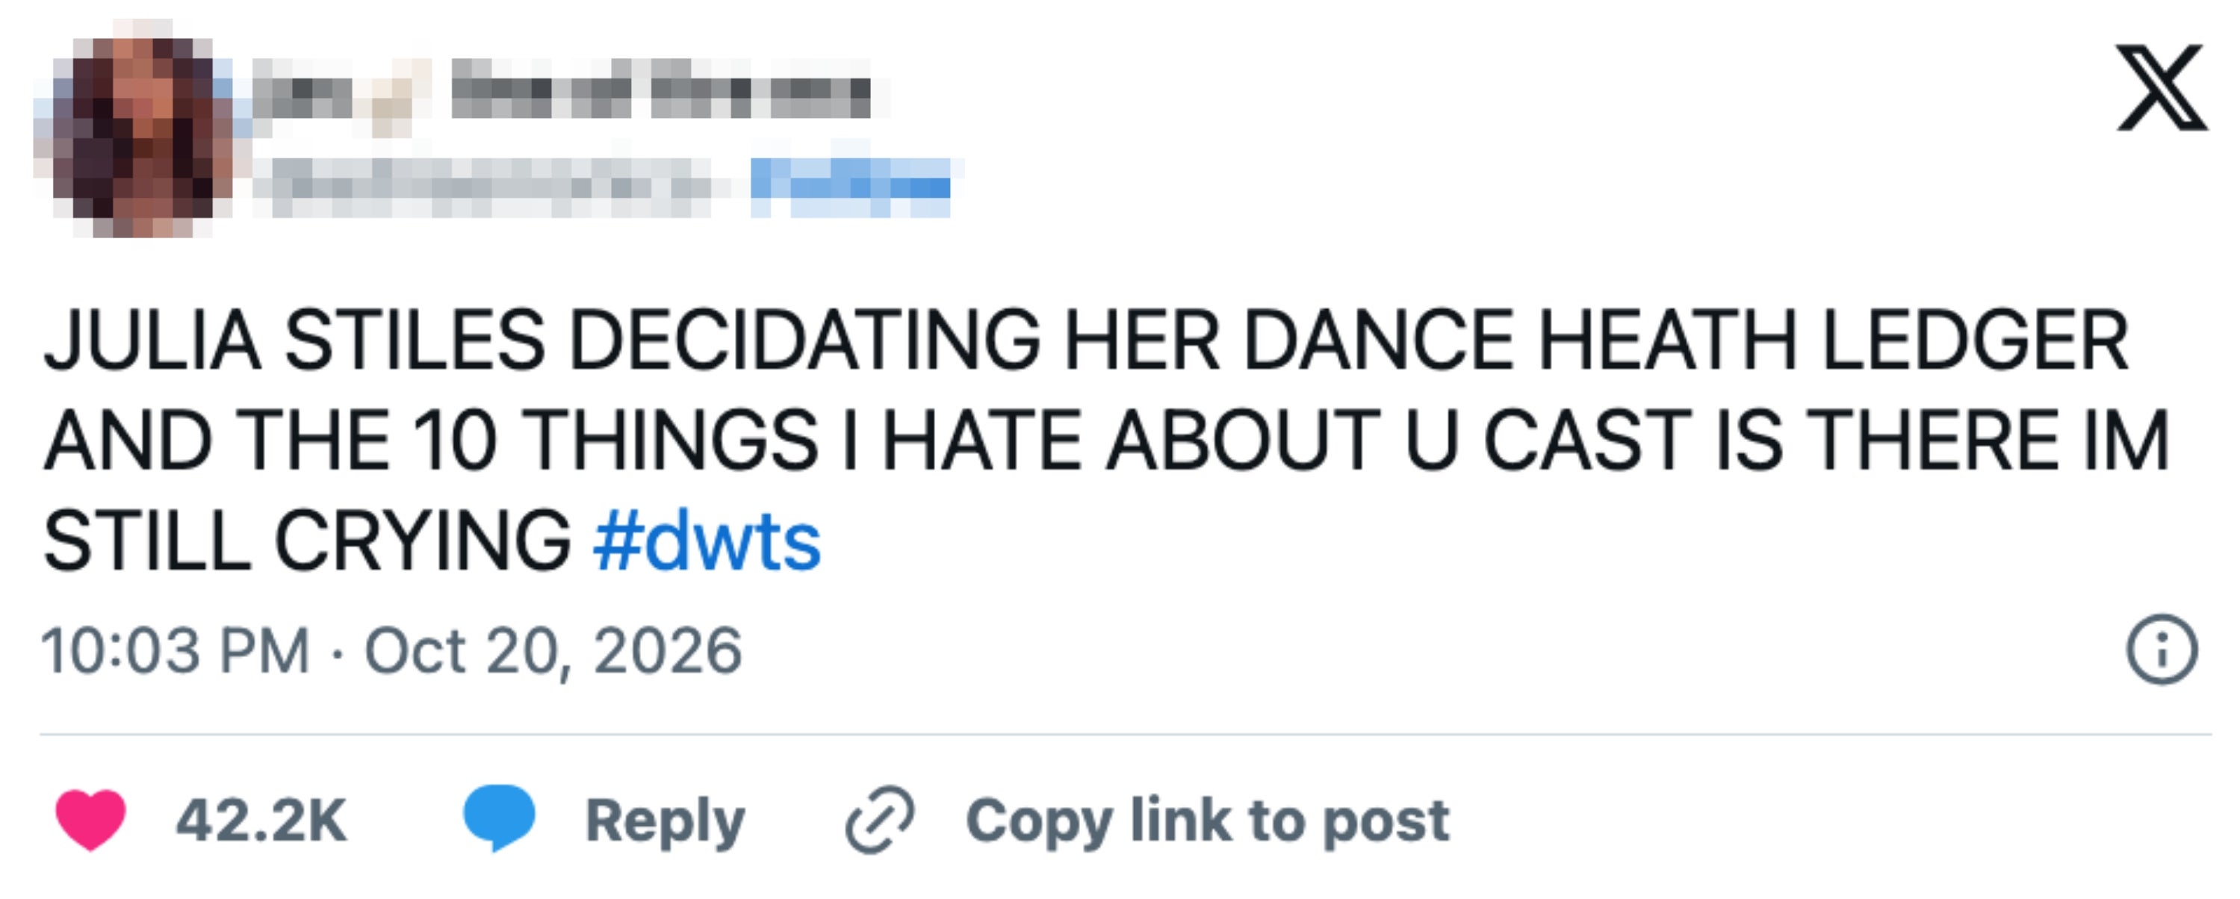Click the Reply label
Image resolution: width=2240 pixels, height=899 pixels.
click(666, 821)
